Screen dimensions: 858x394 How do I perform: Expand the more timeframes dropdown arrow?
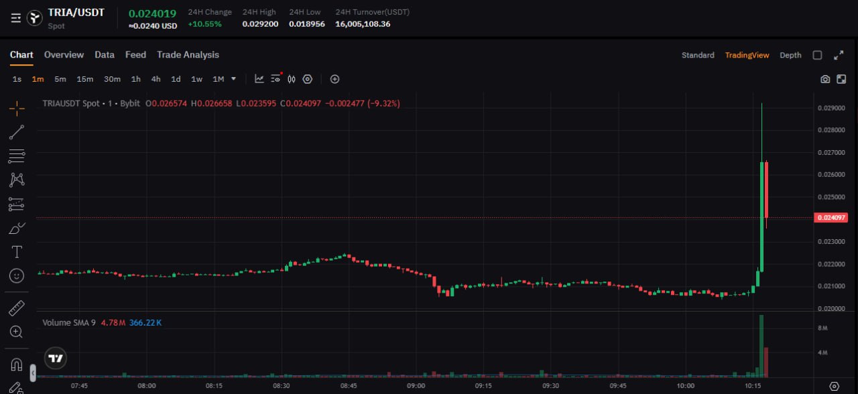(233, 79)
